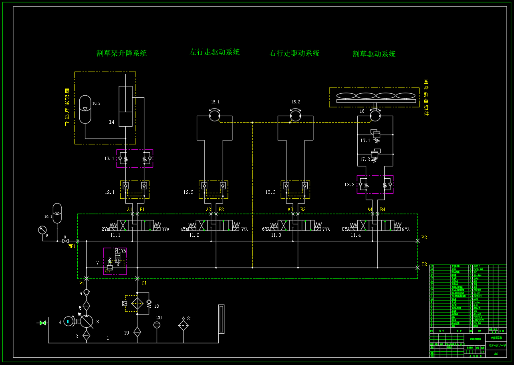Click port label P1
The image size is (514, 365).
(82, 283)
